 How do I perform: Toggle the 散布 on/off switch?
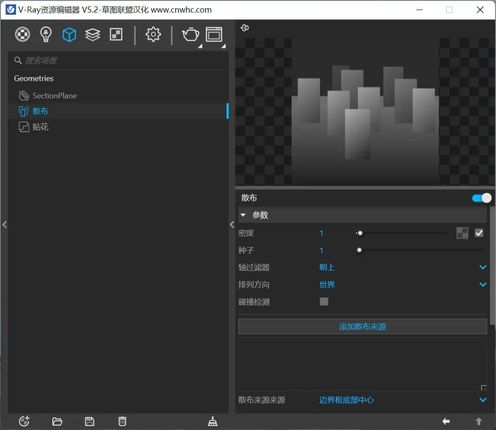tap(482, 198)
